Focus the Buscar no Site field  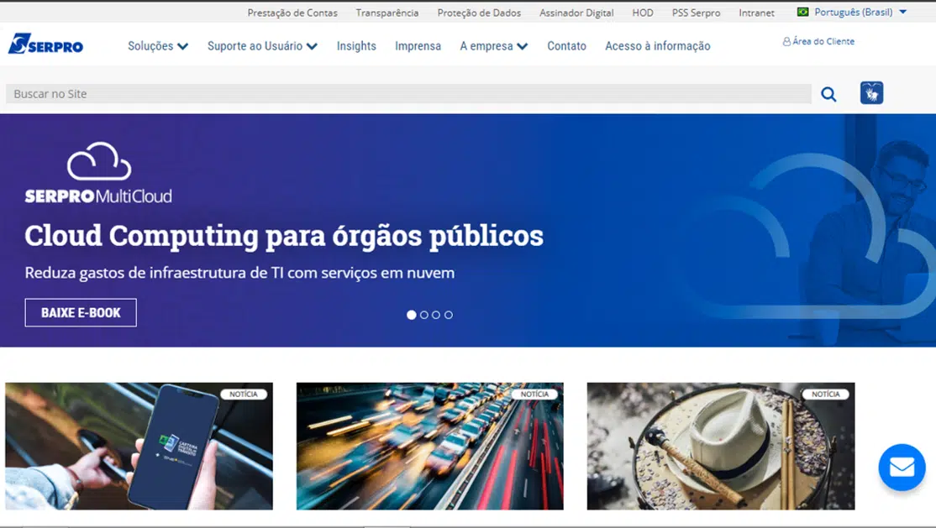coord(408,94)
